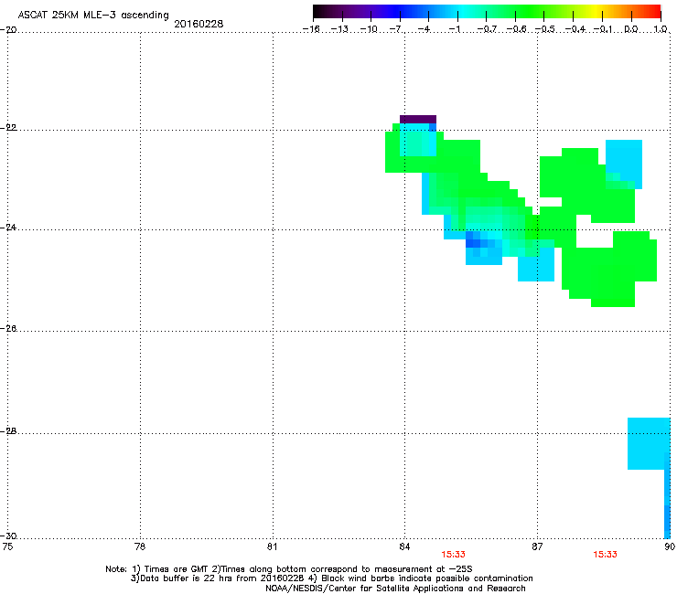Viewport: 677px width, 594px height.
Task: Click the 81 longitude axis label
Action: coord(272,546)
